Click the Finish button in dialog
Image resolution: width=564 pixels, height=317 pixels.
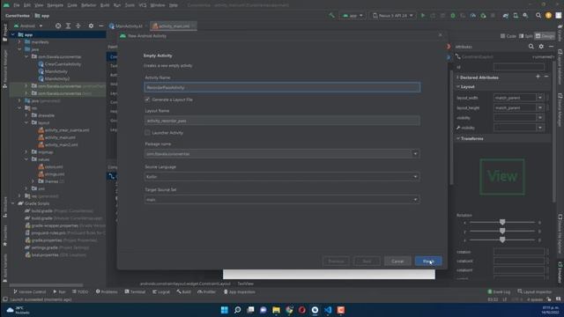pyautogui.click(x=428, y=262)
